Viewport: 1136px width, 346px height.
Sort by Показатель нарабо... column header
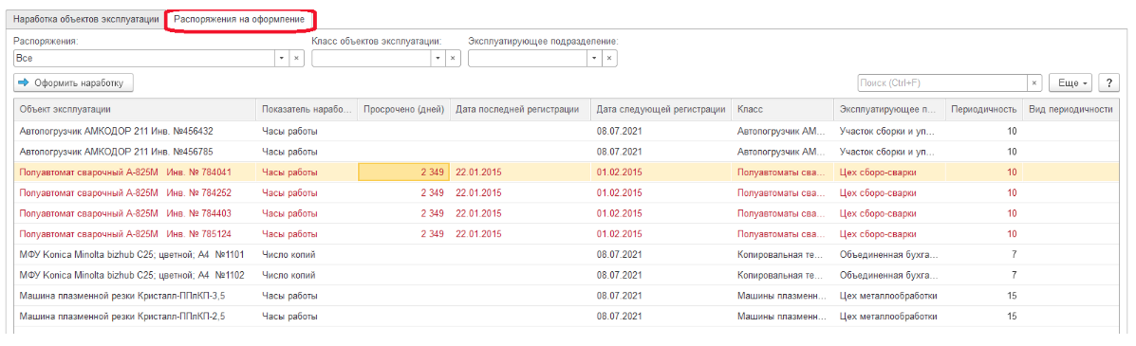(307, 109)
